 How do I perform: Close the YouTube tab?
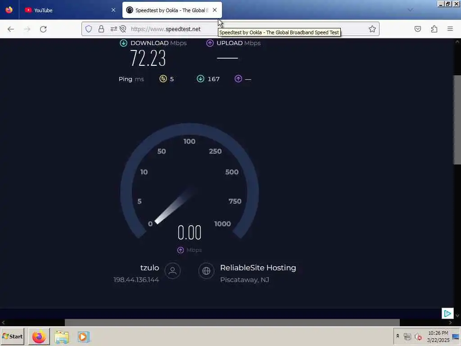pos(113,10)
